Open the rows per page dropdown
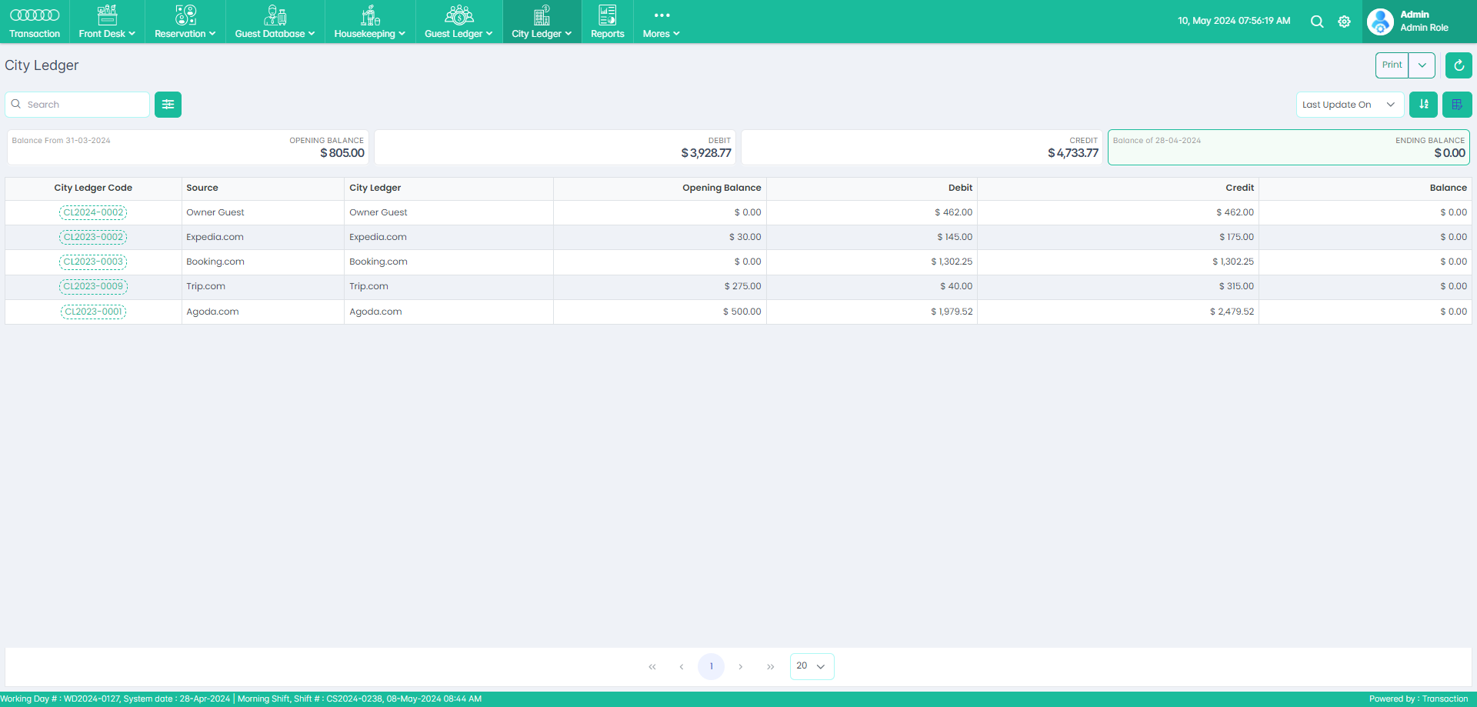 812,666
